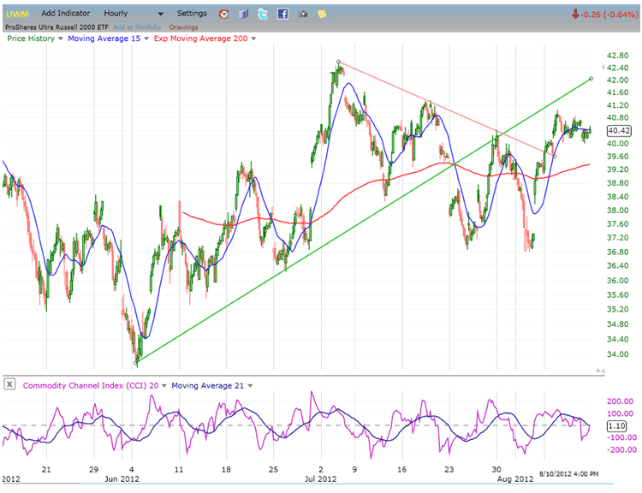Screen dimensions: 642x493
Task: Open Moving Average 21 dropdown in CCI pane
Action: [x=244, y=385]
